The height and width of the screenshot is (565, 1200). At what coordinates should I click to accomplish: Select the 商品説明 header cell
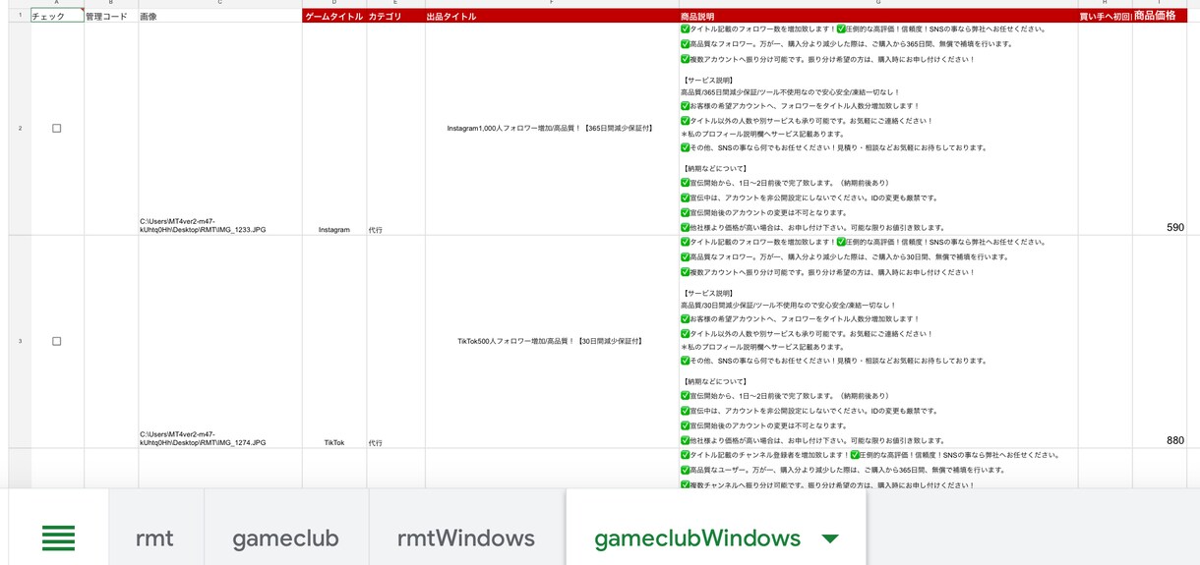coord(878,16)
